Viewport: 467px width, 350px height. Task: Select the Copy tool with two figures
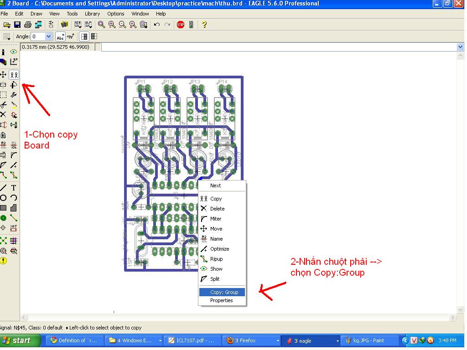coord(14,74)
